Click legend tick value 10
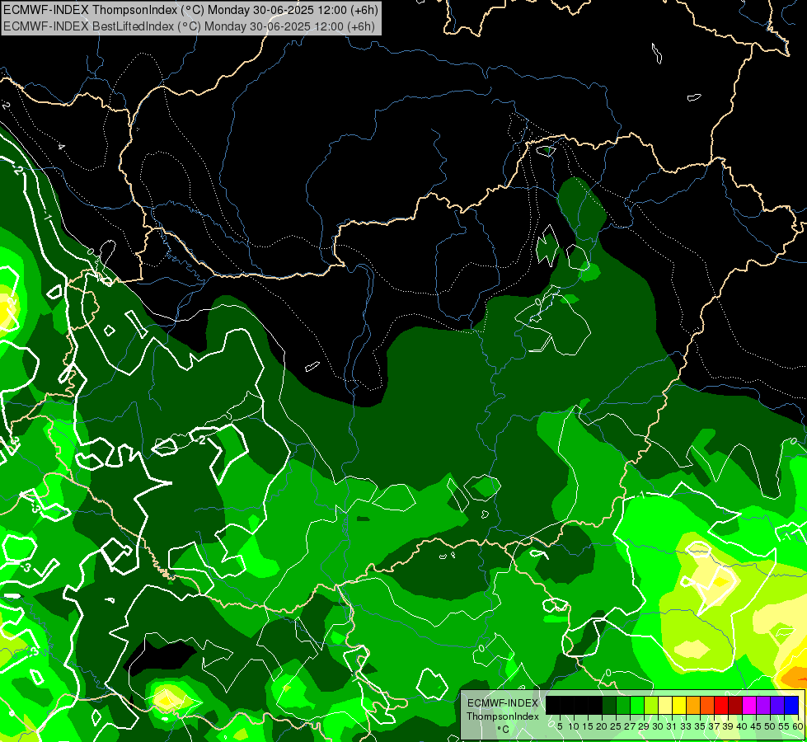807x742 pixels. 574,726
